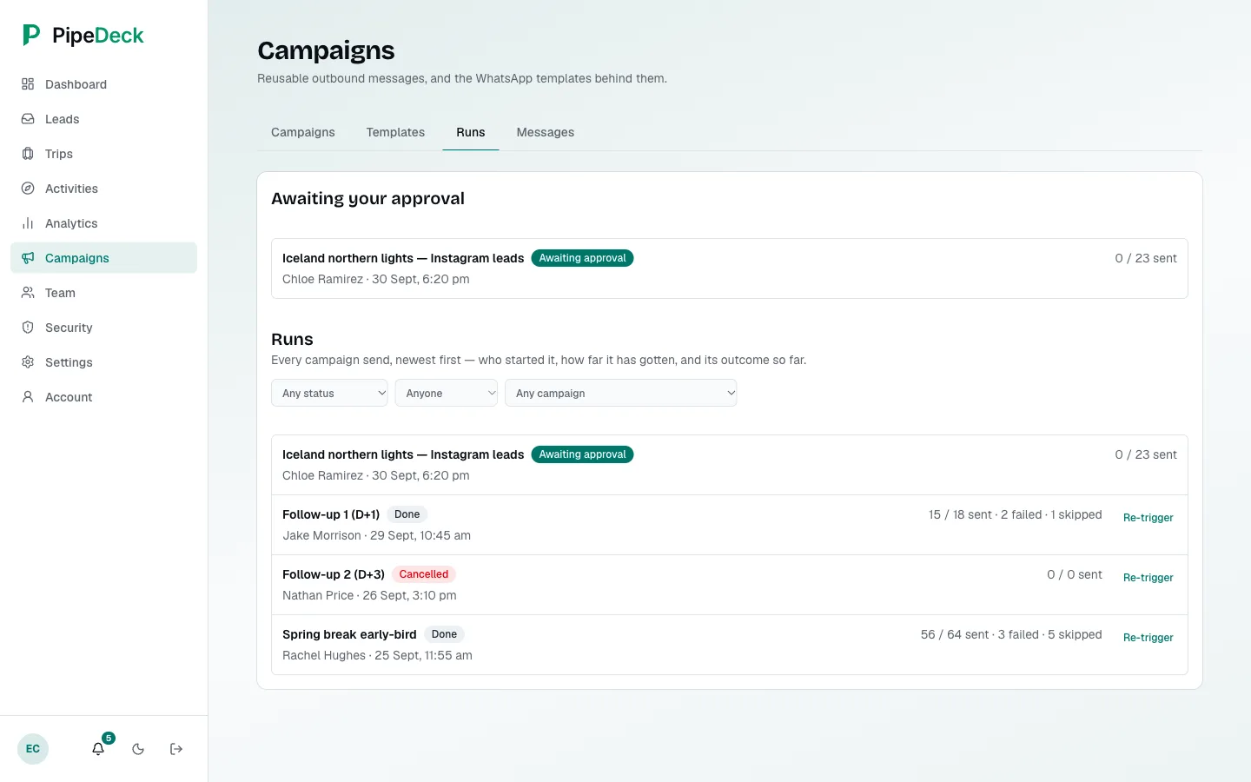Click the Settings gear icon
The width and height of the screenshot is (1251, 782).
point(28,362)
